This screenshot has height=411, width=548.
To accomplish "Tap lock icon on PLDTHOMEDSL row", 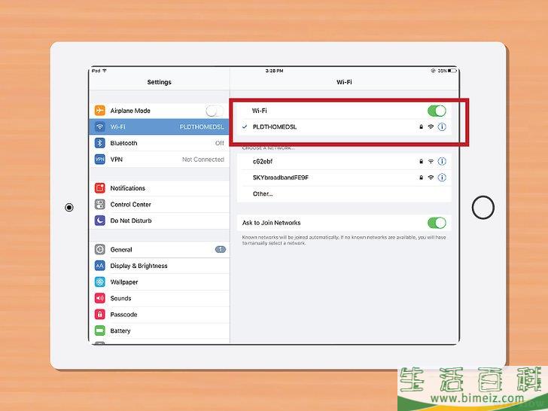I will (421, 127).
